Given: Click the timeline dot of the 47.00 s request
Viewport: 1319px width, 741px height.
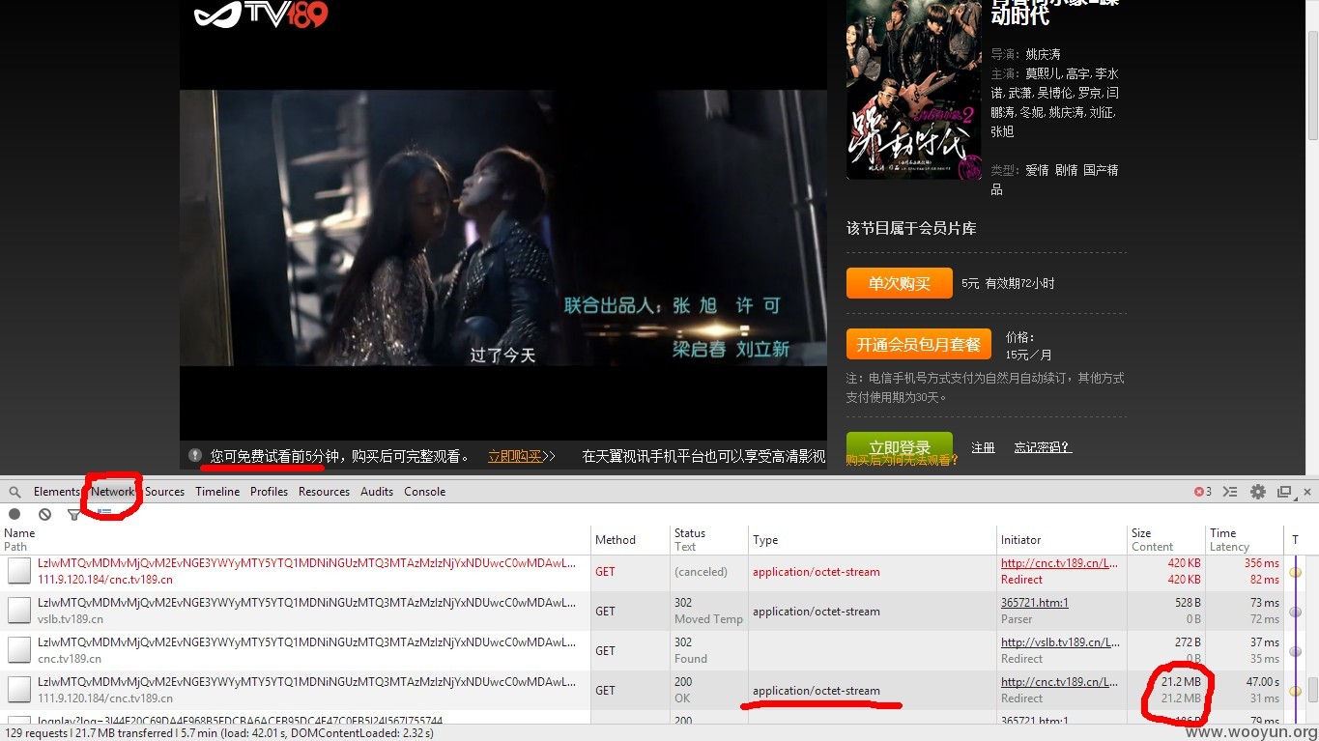Looking at the screenshot, I should 1295,691.
